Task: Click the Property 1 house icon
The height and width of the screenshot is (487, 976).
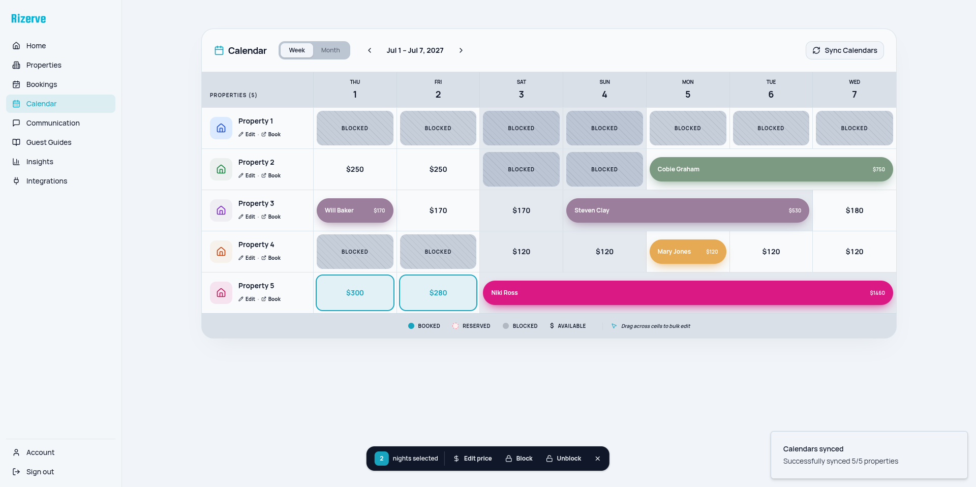Action: [x=221, y=128]
